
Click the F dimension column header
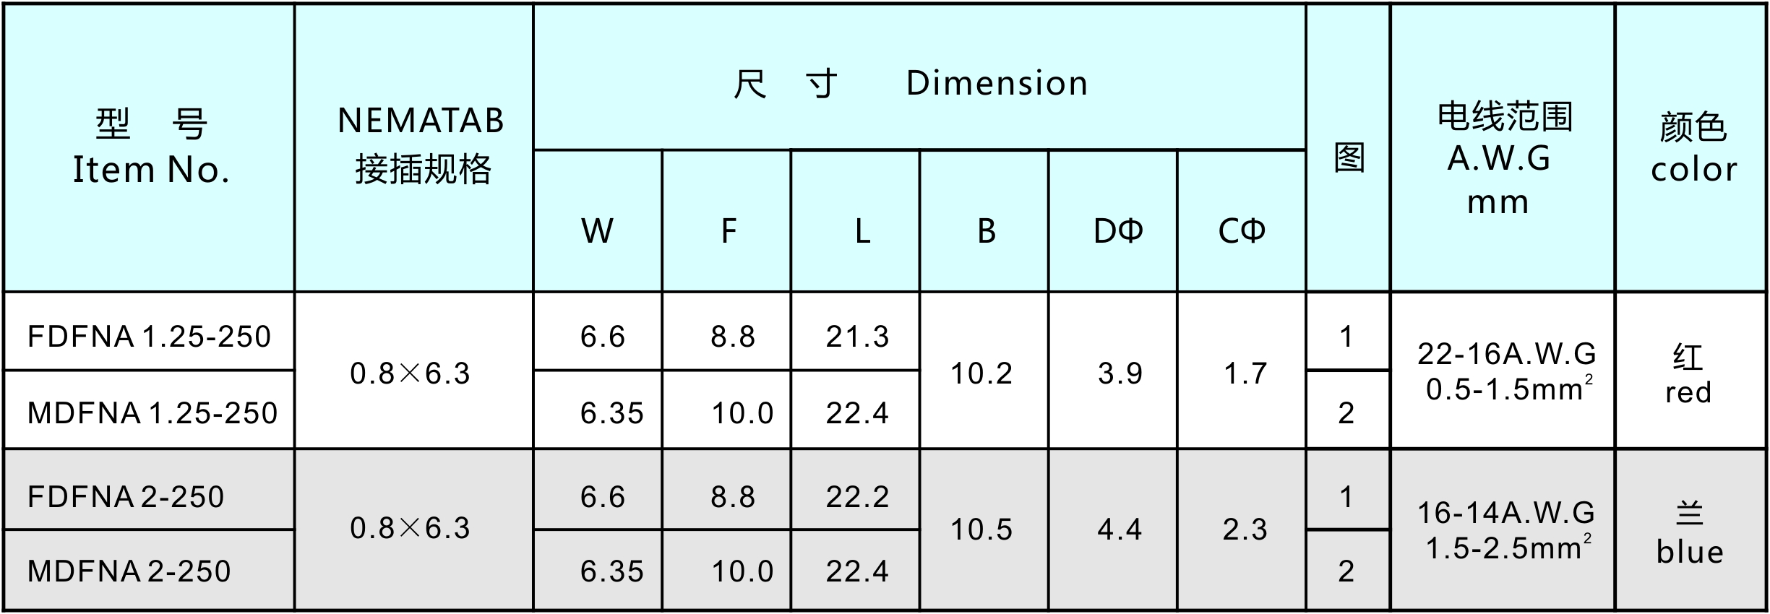[729, 231]
